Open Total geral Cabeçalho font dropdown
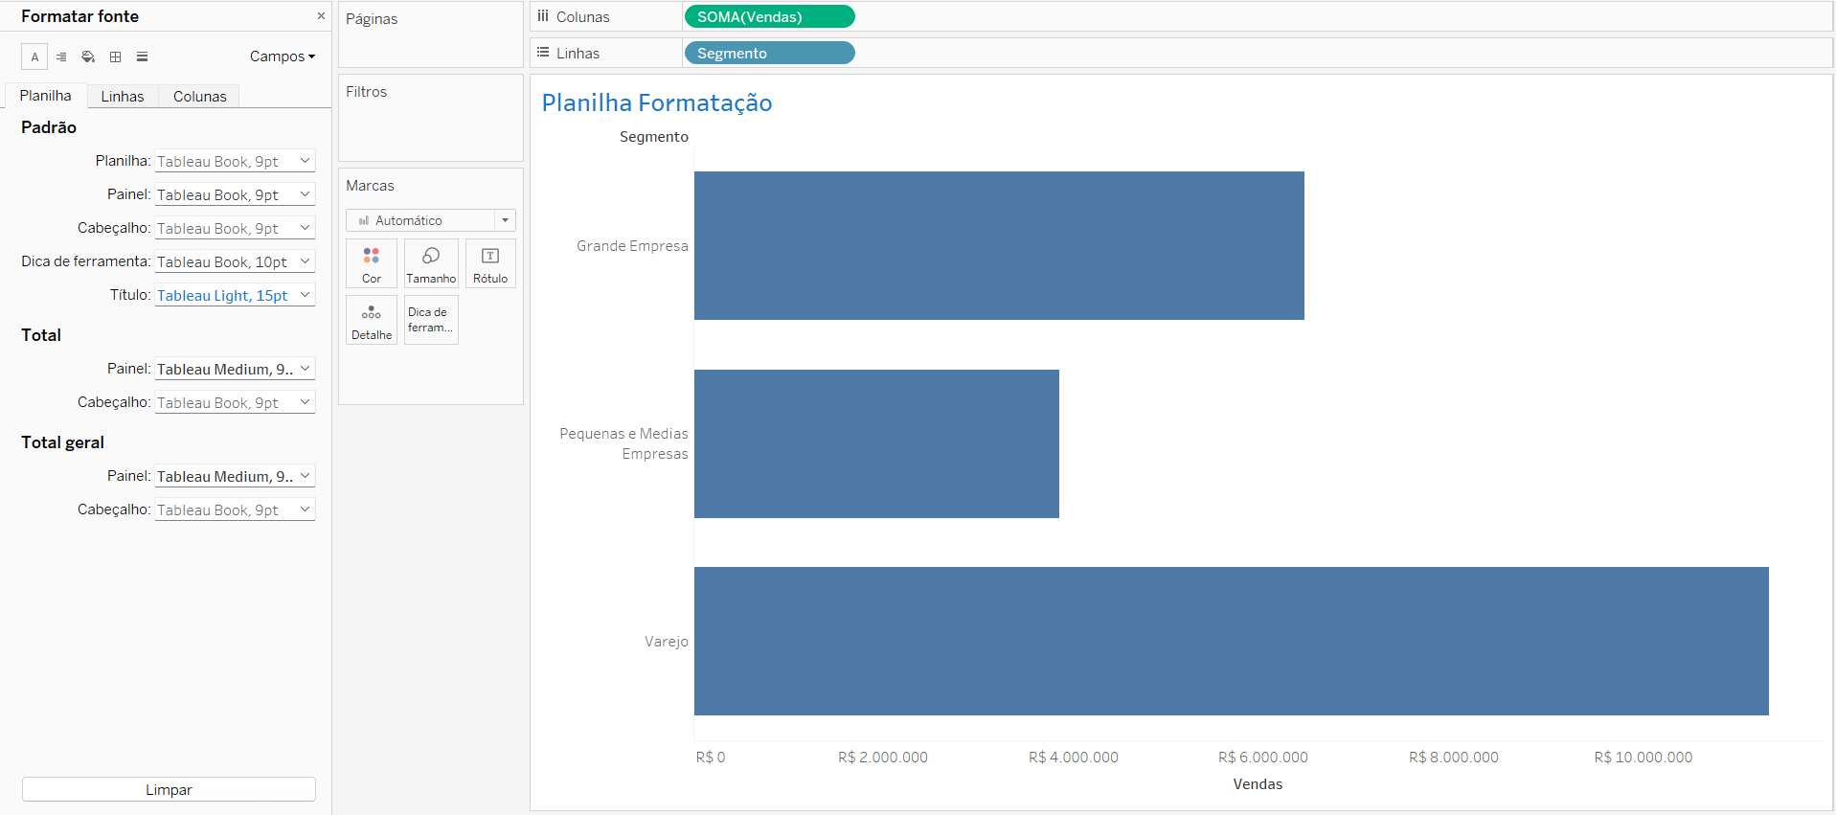The width and height of the screenshot is (1836, 815). pyautogui.click(x=235, y=509)
